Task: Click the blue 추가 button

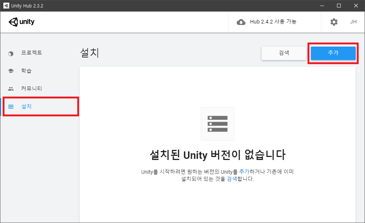Action: pos(333,53)
